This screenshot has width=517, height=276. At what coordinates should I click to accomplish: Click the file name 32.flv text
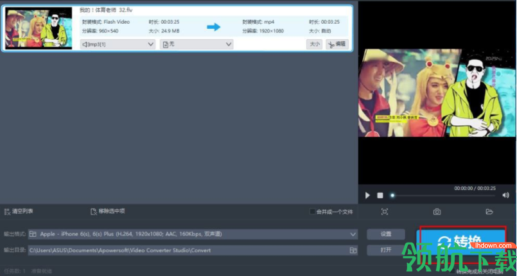point(106,10)
